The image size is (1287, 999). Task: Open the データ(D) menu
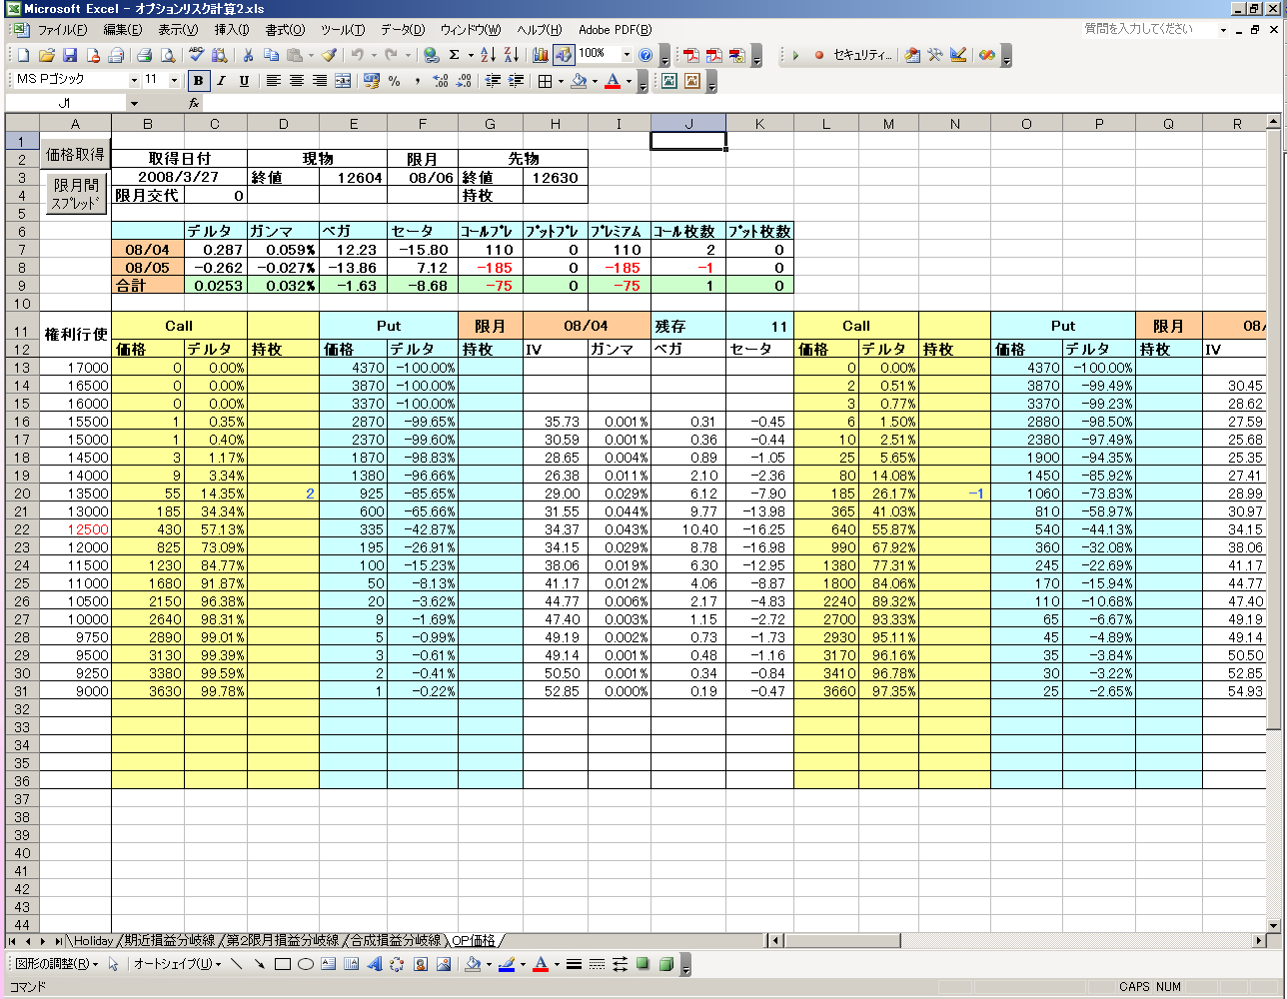403,30
